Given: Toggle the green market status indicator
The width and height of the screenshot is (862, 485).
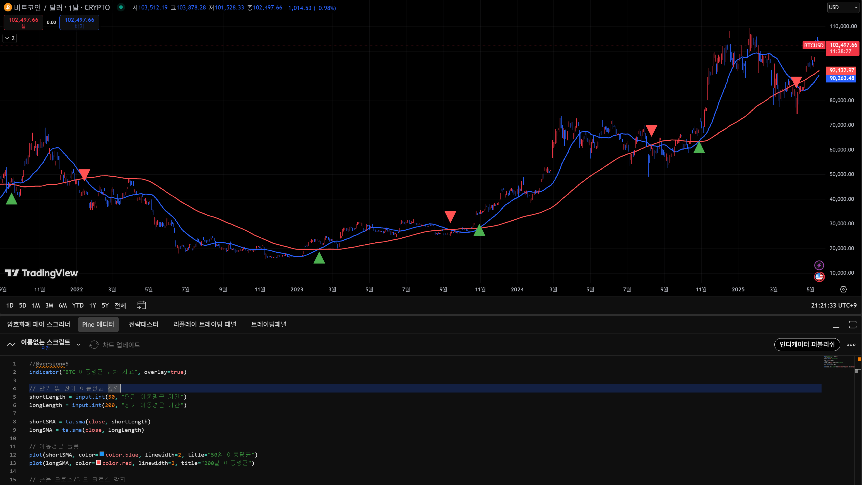Looking at the screenshot, I should click(121, 7).
